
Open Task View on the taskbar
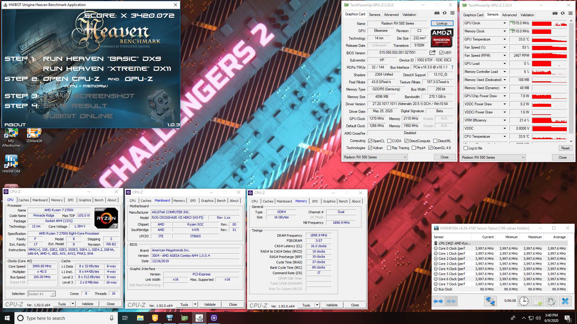point(125,318)
